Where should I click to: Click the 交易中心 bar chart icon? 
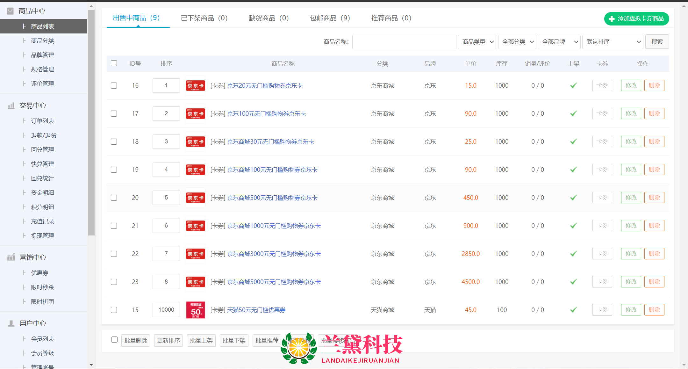(x=11, y=105)
